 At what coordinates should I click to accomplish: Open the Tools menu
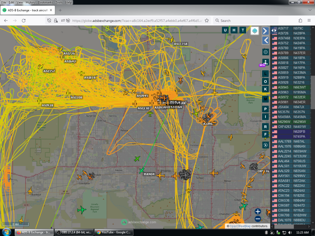(x=59, y=2)
